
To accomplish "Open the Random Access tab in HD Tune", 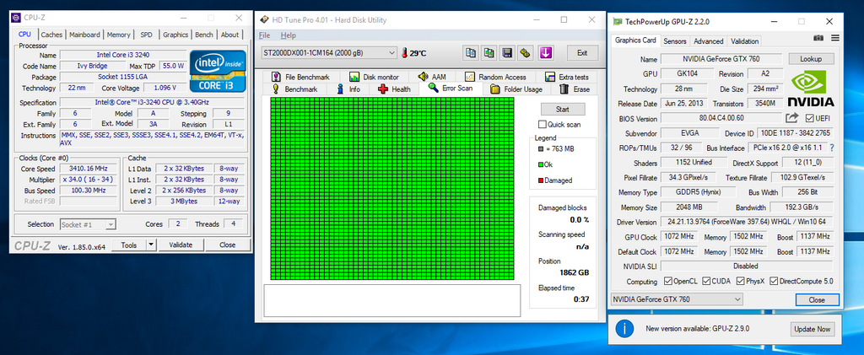I will coord(496,77).
